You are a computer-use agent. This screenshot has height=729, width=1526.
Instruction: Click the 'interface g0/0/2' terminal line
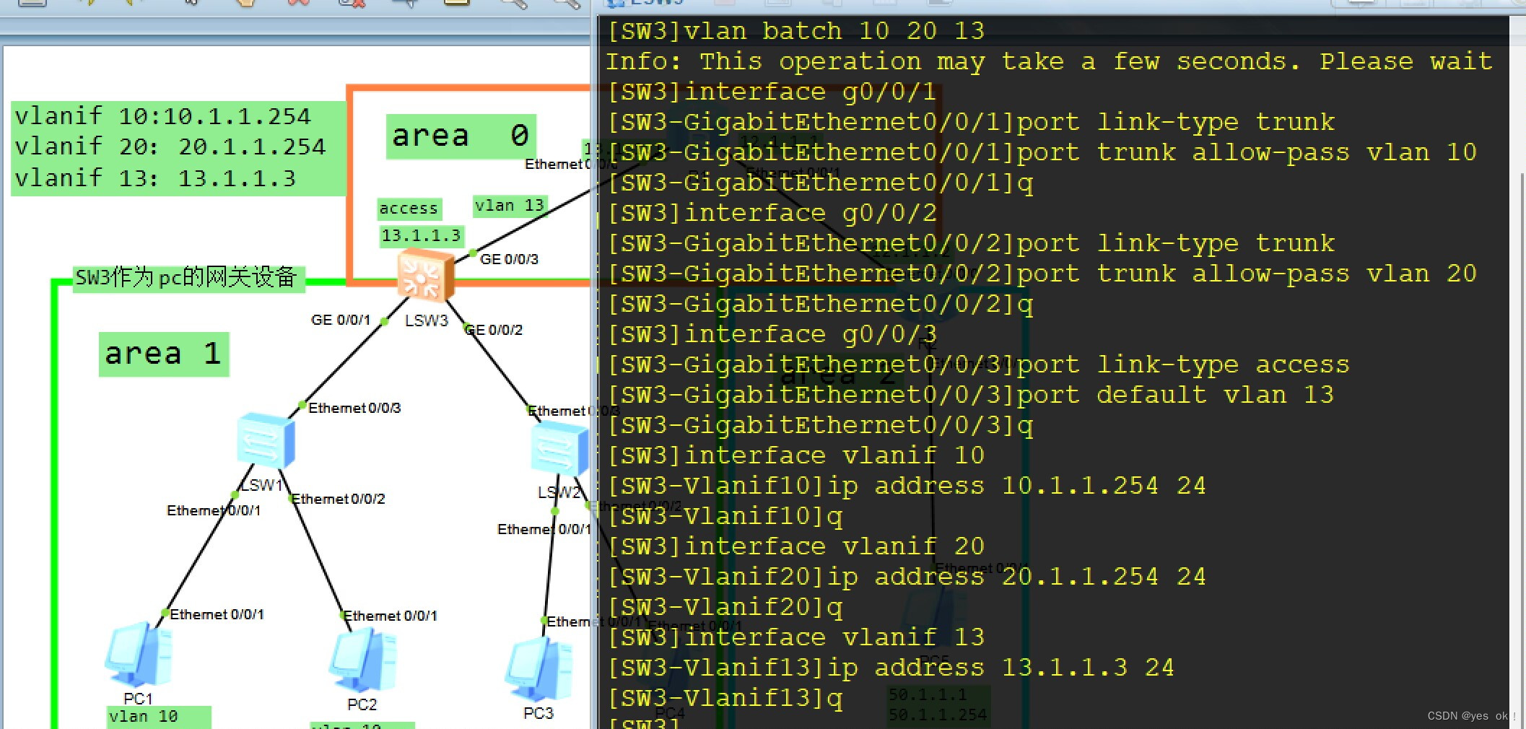point(771,213)
